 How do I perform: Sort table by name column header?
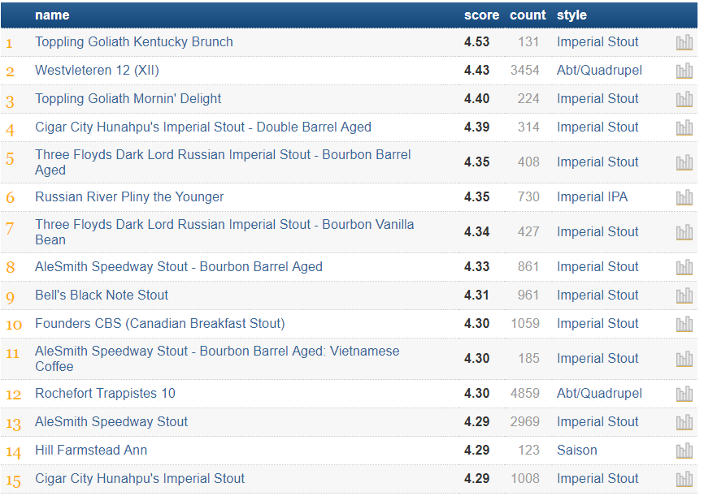tap(52, 15)
